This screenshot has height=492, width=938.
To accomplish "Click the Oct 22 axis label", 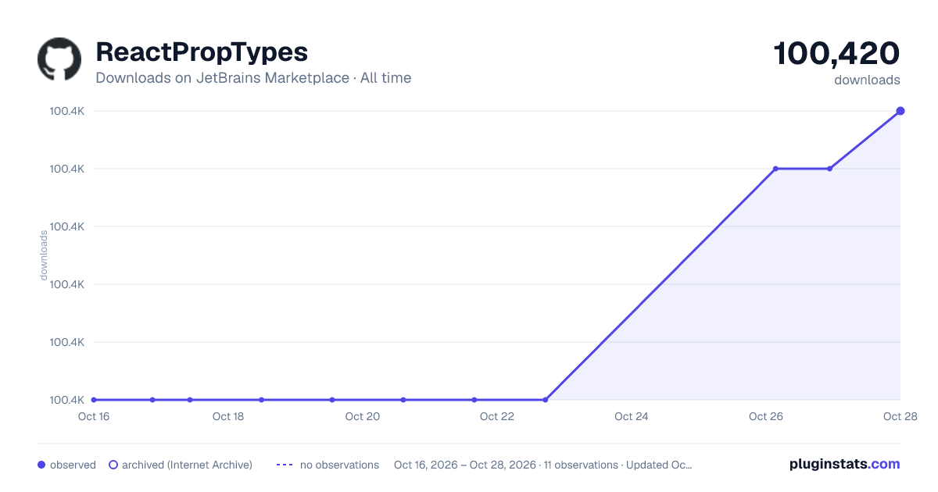I will (497, 416).
